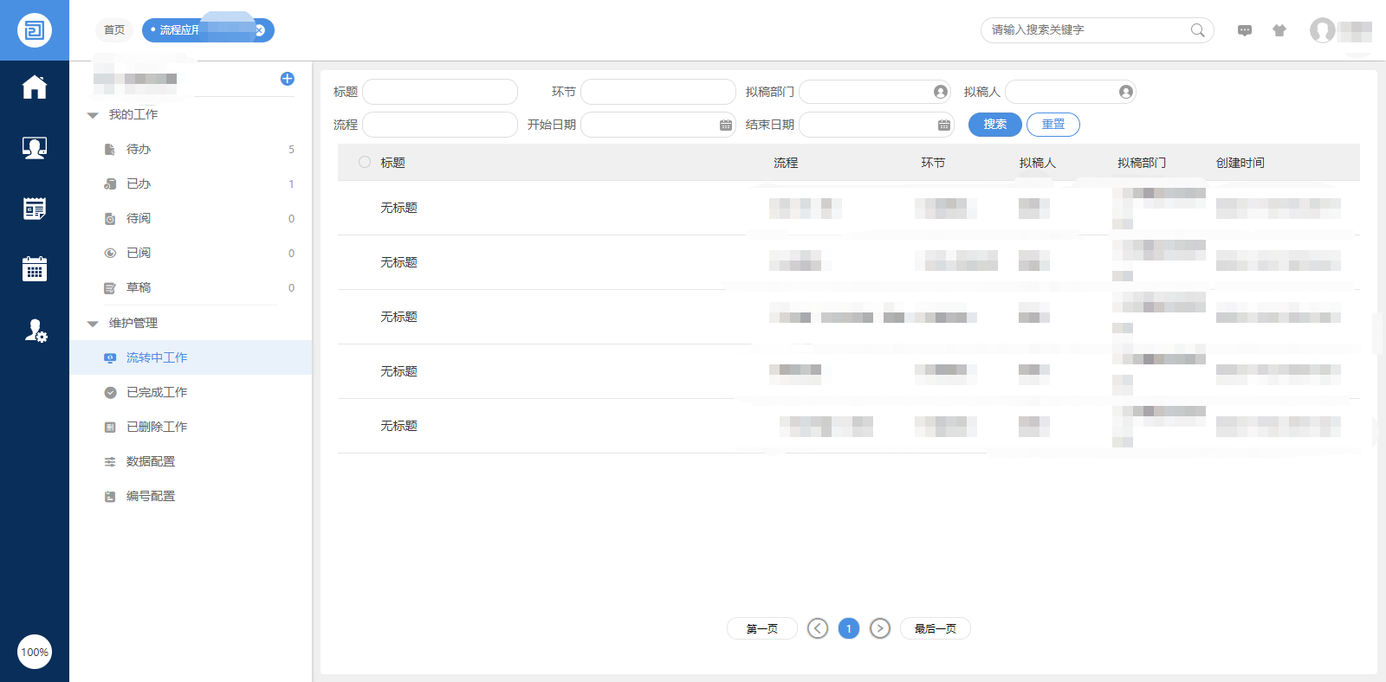
Task: Go to previous page arrow
Action: 818,628
